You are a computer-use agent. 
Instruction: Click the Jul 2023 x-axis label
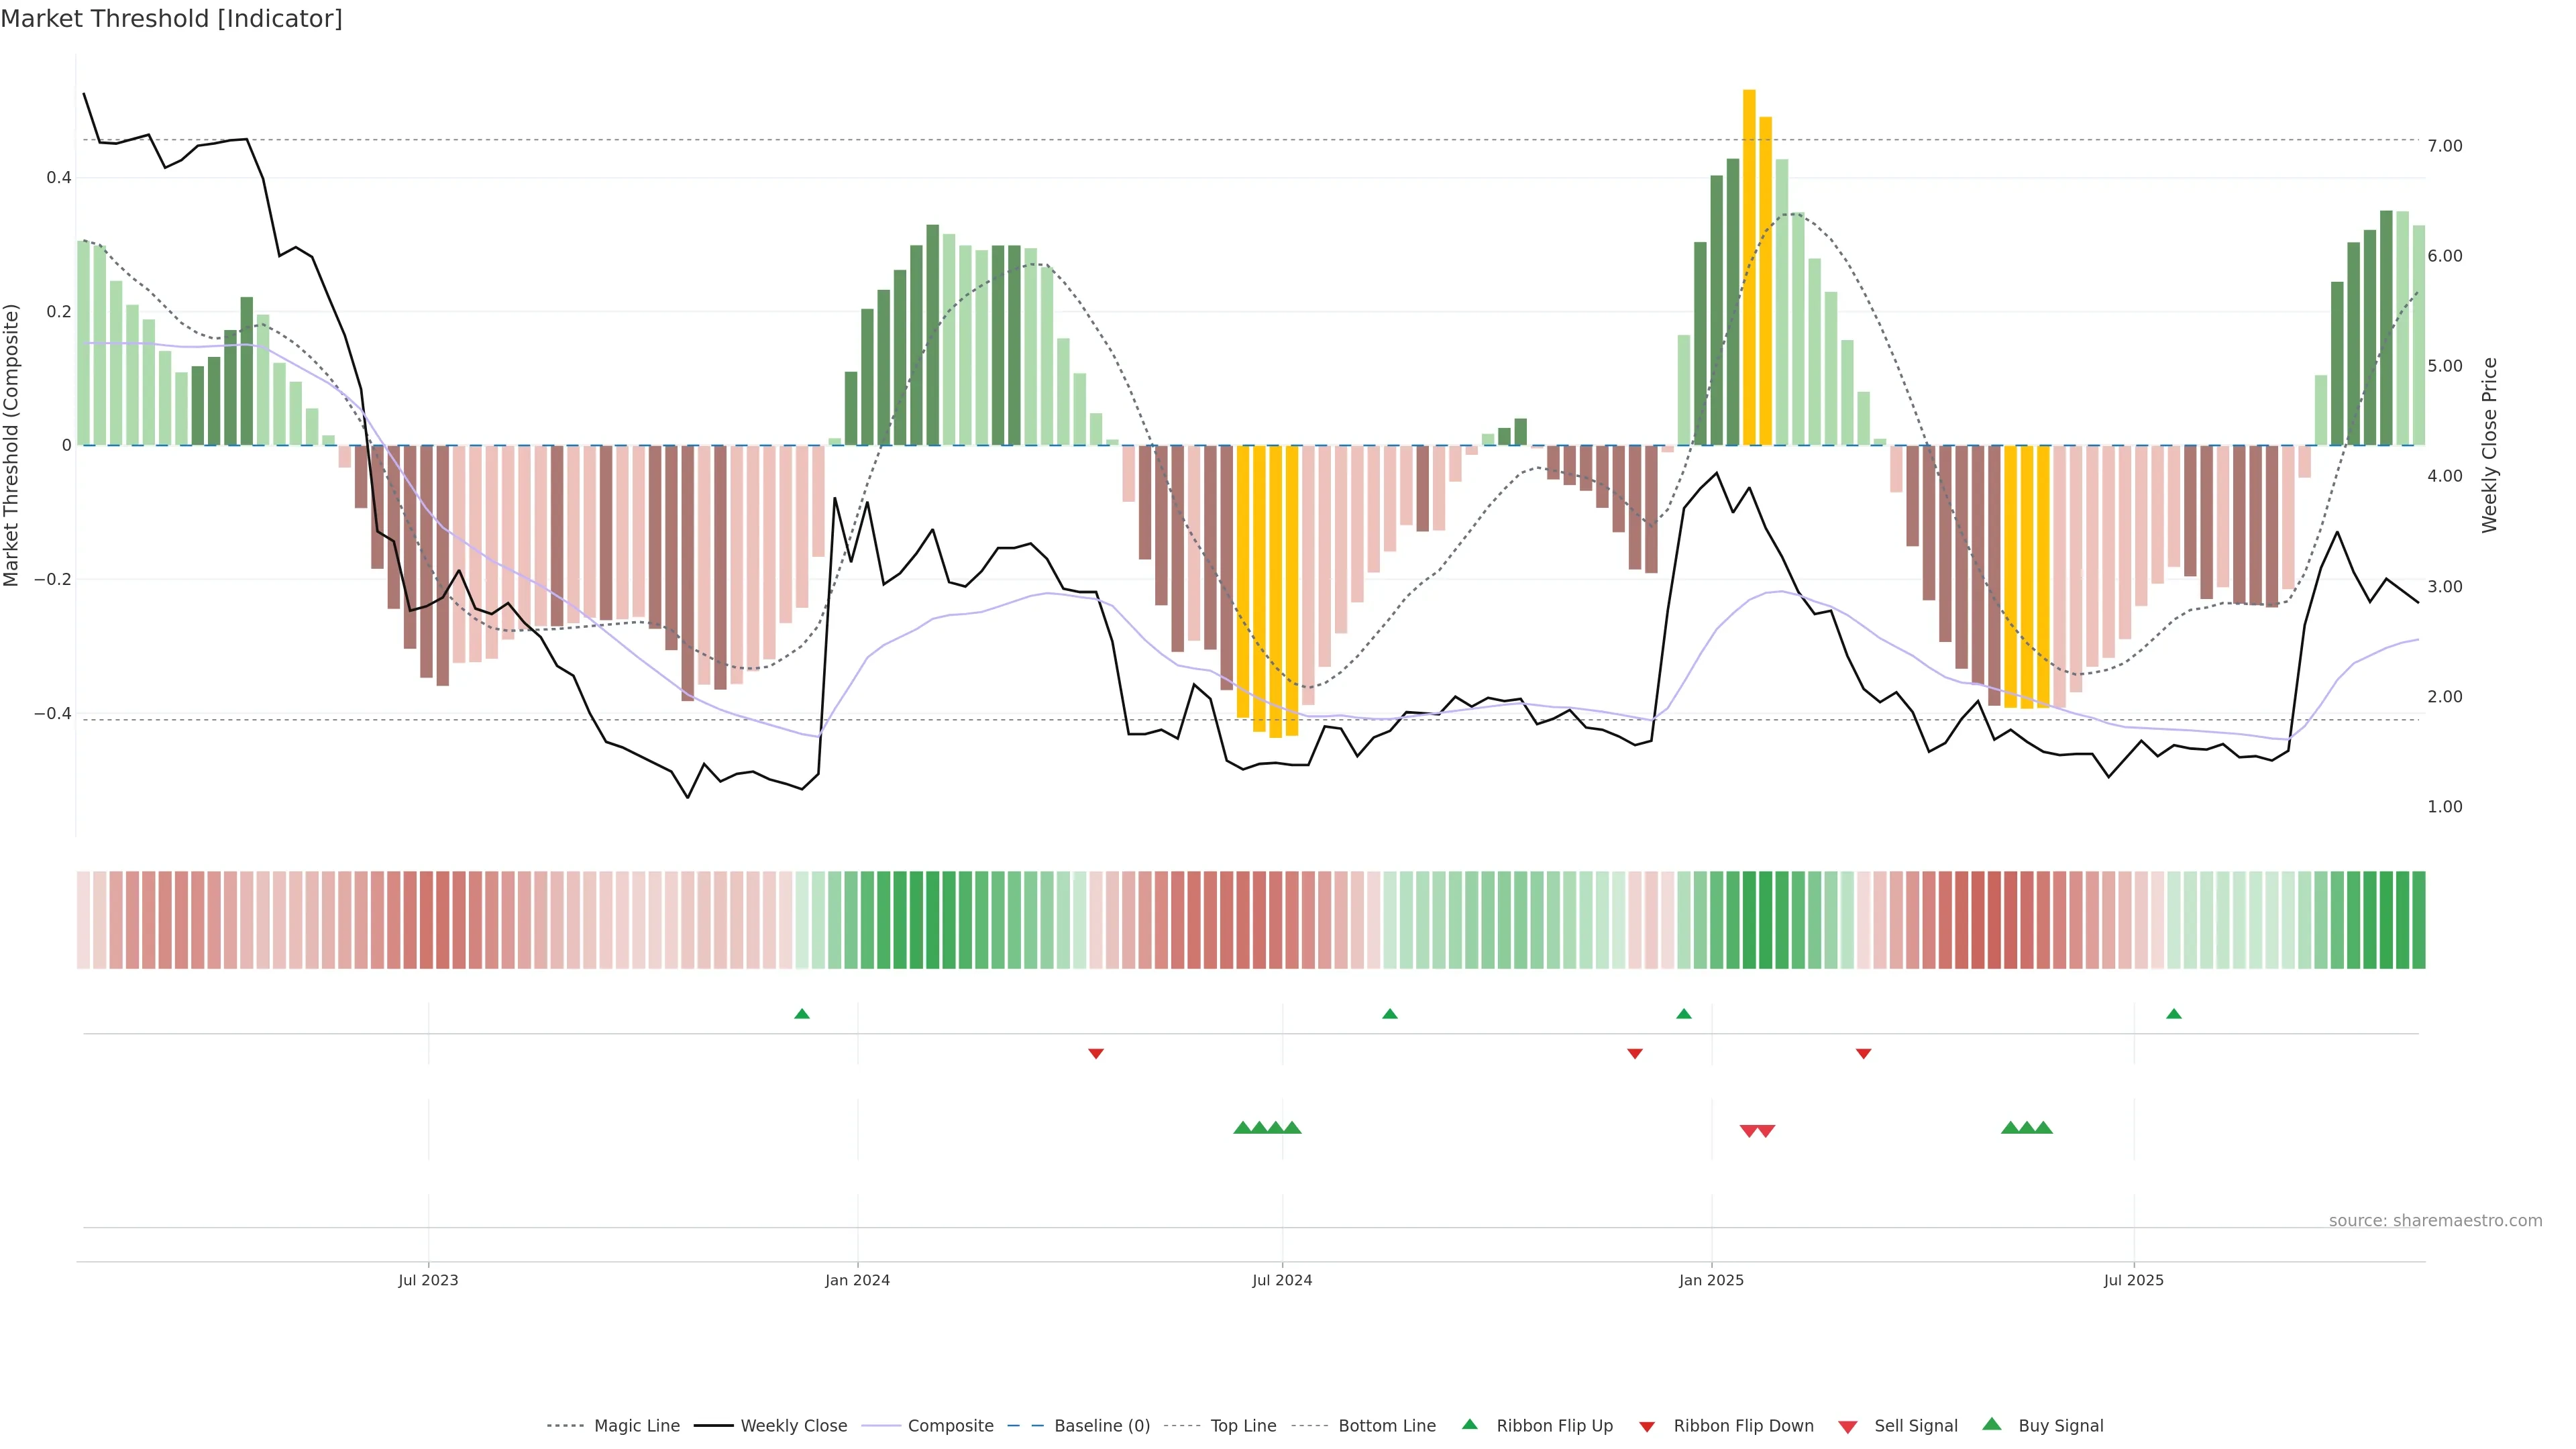tap(428, 1280)
